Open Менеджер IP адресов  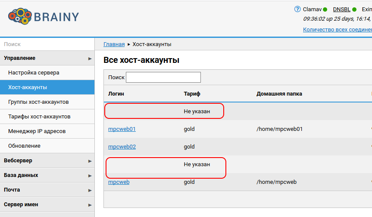click(37, 131)
